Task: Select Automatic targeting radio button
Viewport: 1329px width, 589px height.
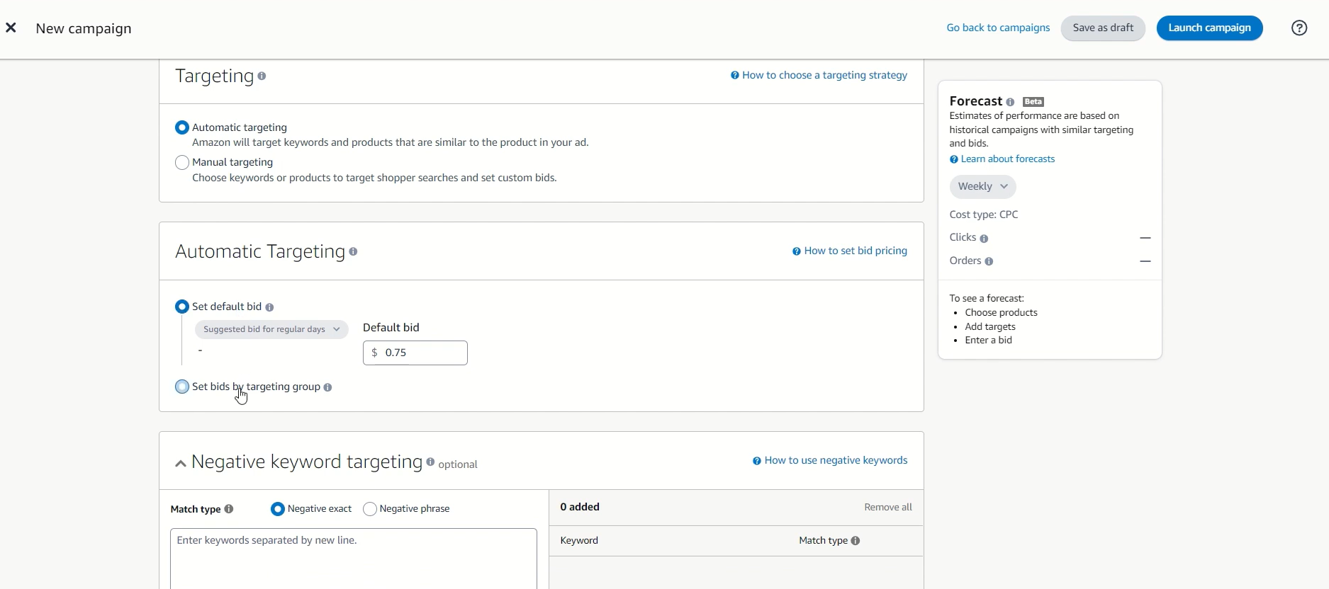Action: (x=182, y=128)
